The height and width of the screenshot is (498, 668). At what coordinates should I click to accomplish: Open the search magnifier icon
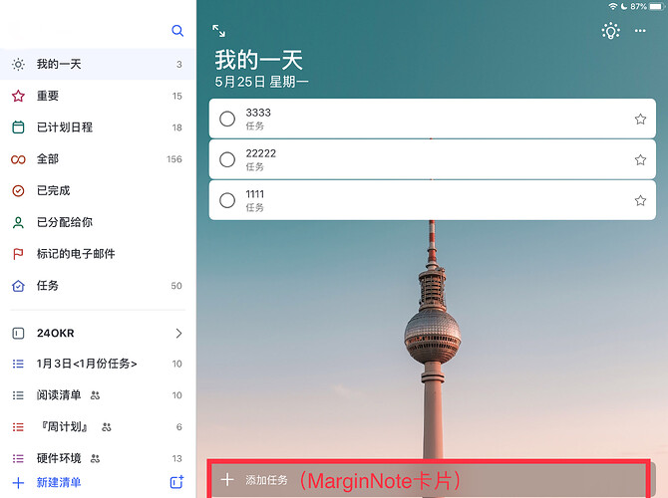[177, 31]
